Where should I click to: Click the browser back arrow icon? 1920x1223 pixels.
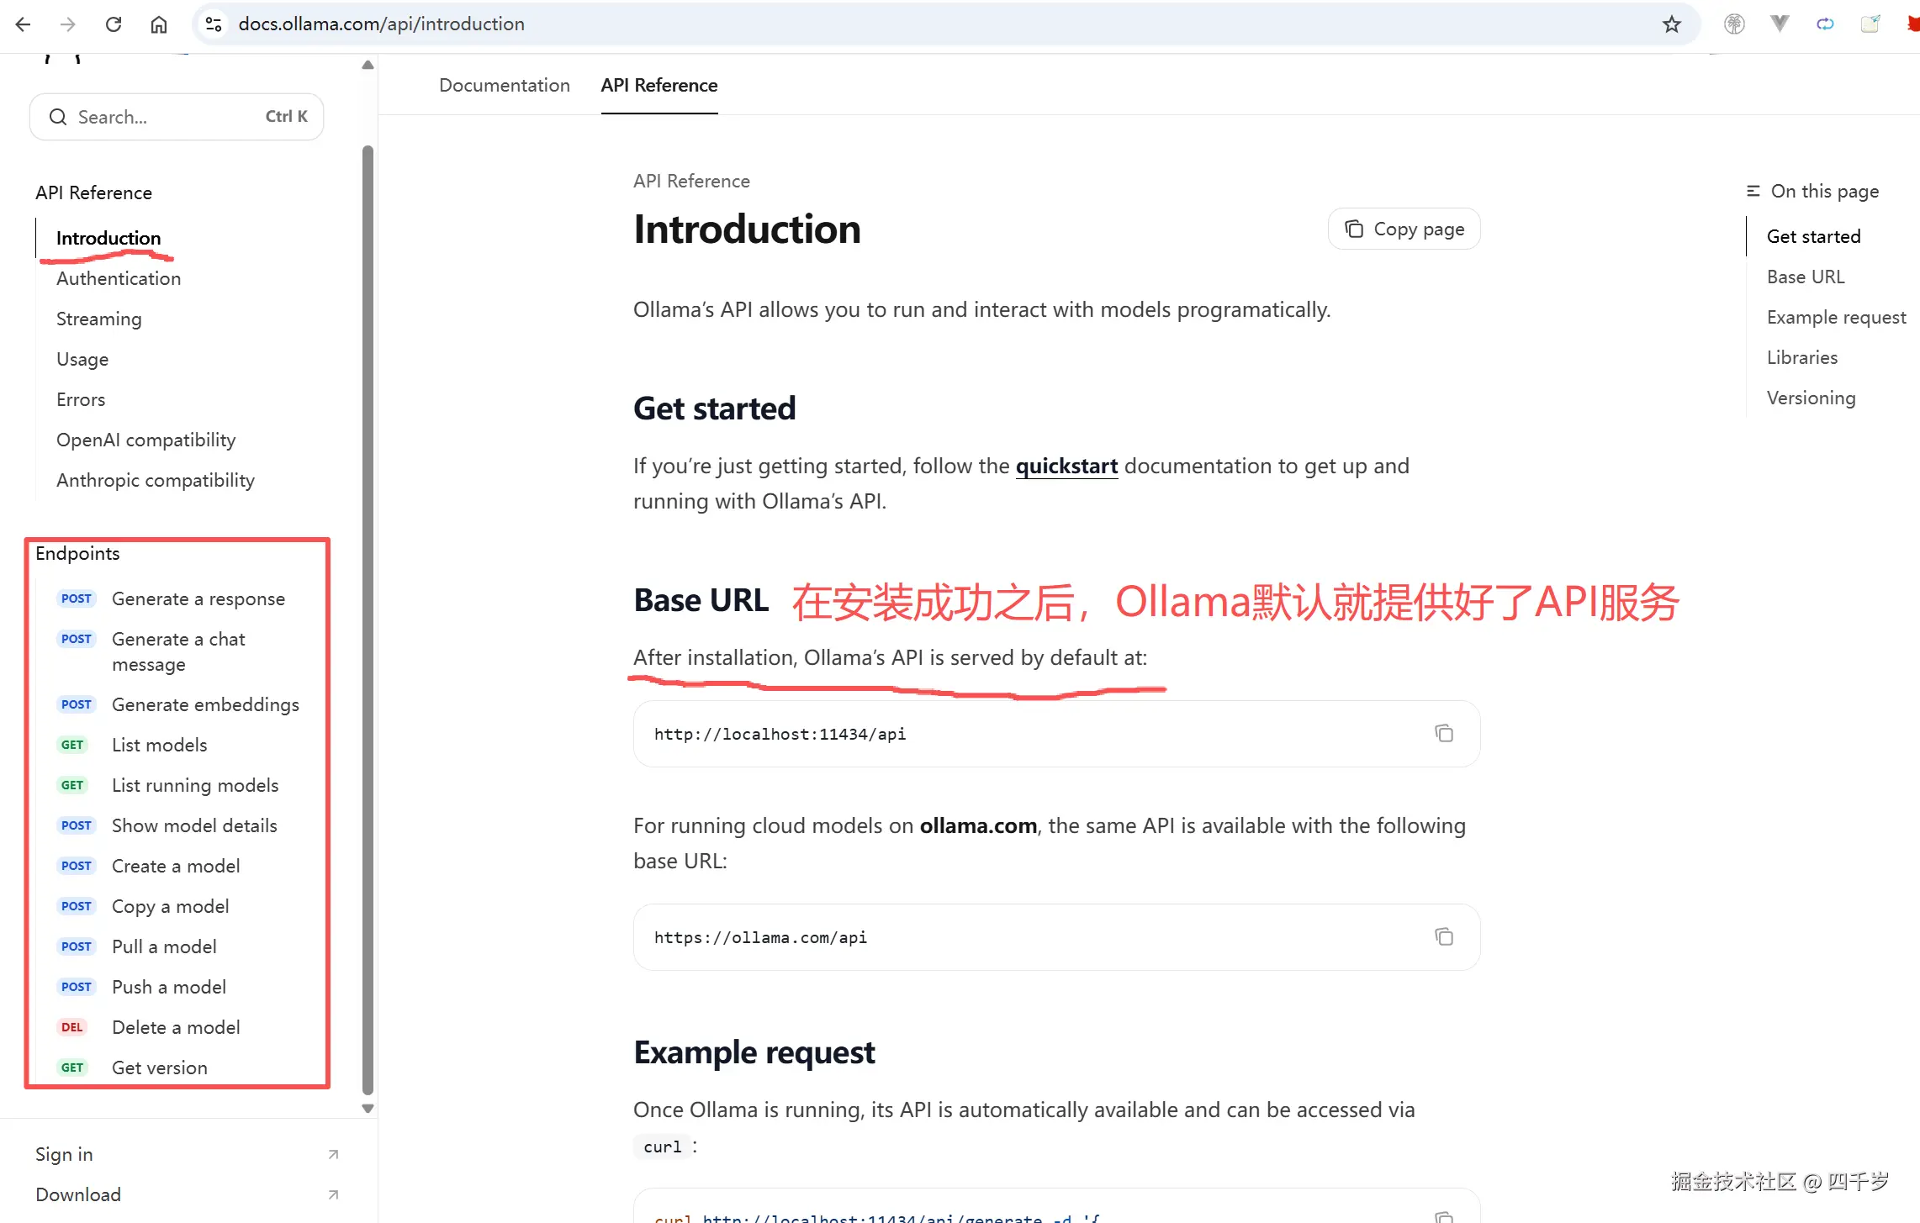23,24
